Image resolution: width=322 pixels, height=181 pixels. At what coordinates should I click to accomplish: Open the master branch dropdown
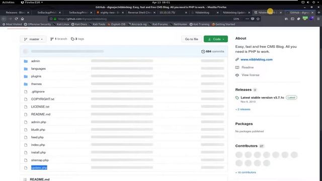coord(33,39)
